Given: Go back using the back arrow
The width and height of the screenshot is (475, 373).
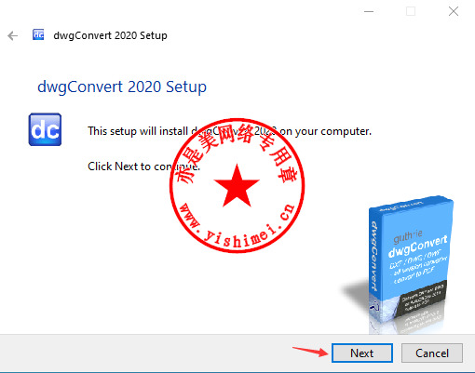Looking at the screenshot, I should point(13,35).
